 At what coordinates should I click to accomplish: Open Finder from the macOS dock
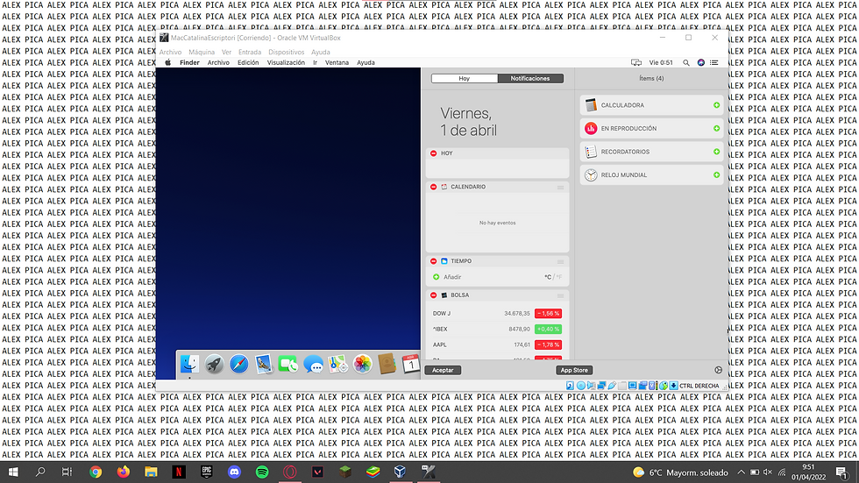tap(189, 364)
